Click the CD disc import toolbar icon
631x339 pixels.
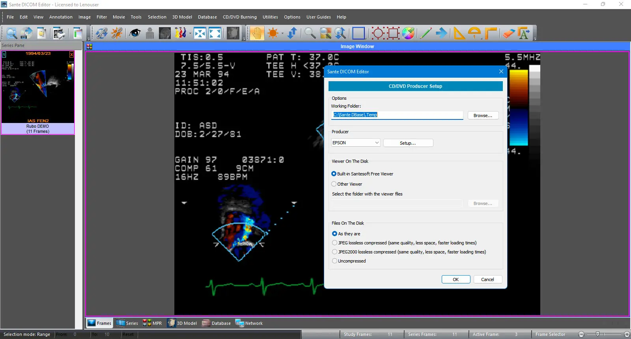coord(27,33)
